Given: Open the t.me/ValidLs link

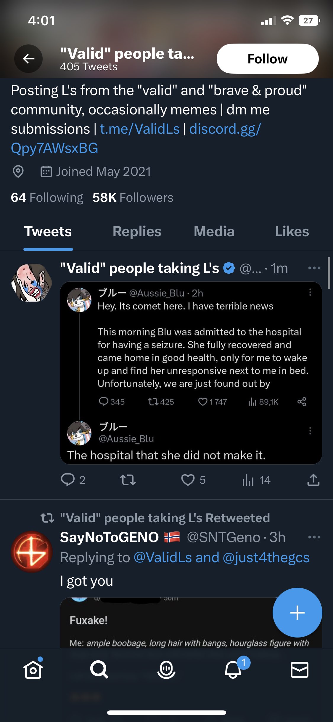Looking at the screenshot, I should tap(140, 129).
